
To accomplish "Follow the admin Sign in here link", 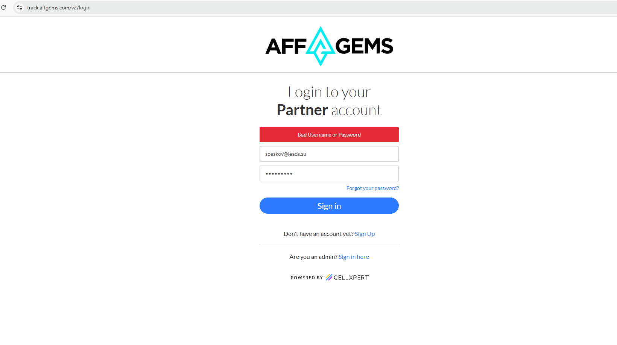I will click(x=354, y=257).
